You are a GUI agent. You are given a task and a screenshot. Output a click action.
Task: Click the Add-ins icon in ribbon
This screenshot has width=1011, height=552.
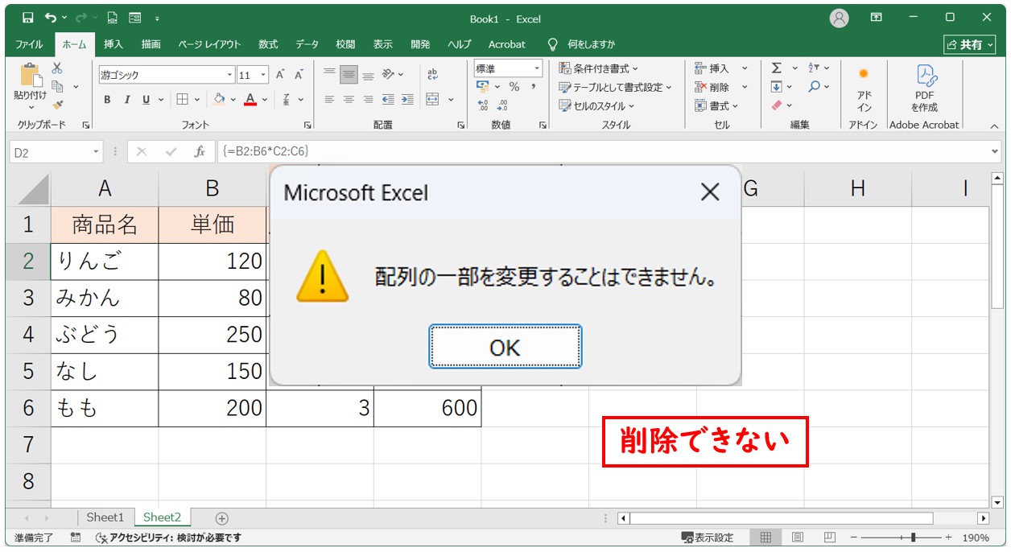pyautogui.click(x=864, y=89)
